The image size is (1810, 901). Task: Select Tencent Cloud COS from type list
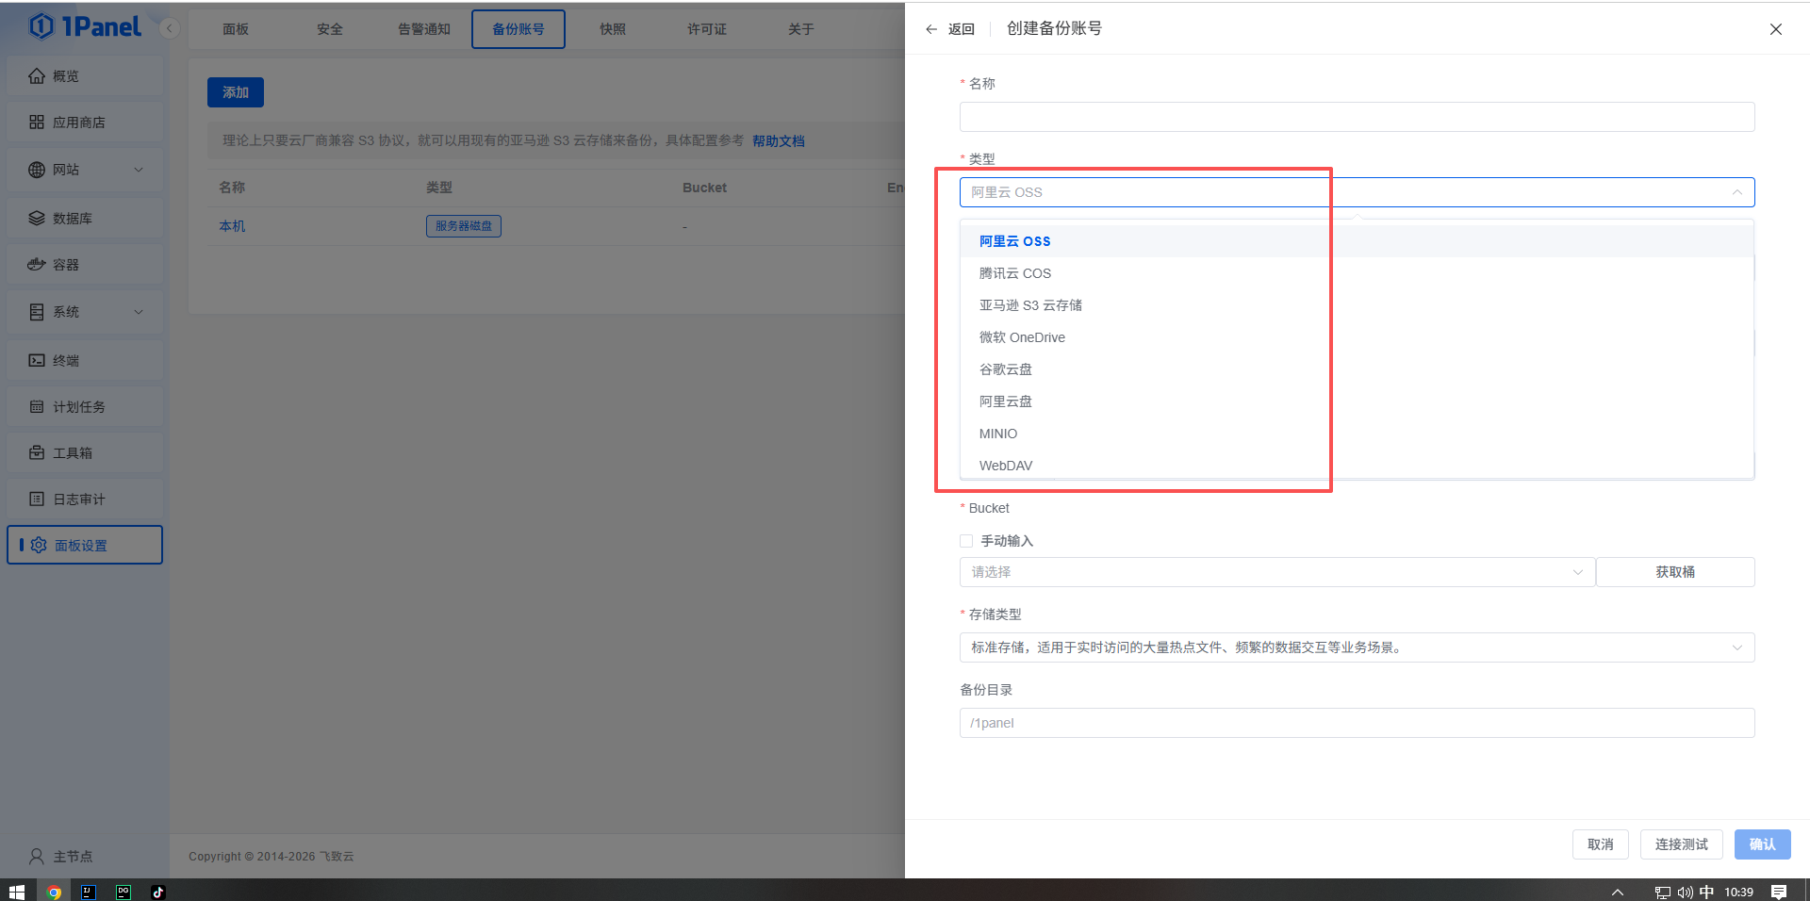pyautogui.click(x=1014, y=273)
